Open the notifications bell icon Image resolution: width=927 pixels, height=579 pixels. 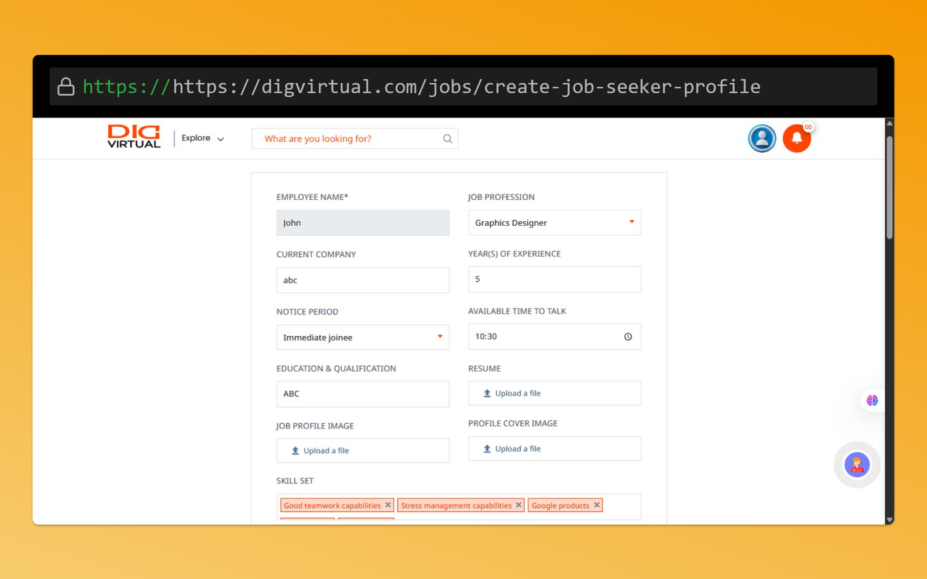click(x=797, y=138)
